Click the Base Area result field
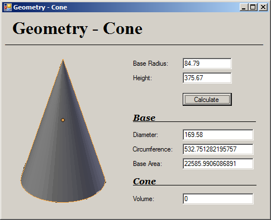The width and height of the screenshot is (271, 220). (218, 164)
